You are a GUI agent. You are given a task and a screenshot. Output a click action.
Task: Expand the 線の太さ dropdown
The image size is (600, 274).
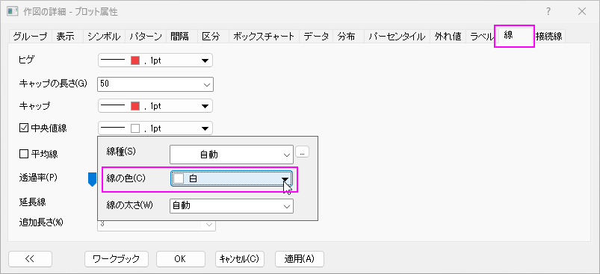[x=232, y=206]
